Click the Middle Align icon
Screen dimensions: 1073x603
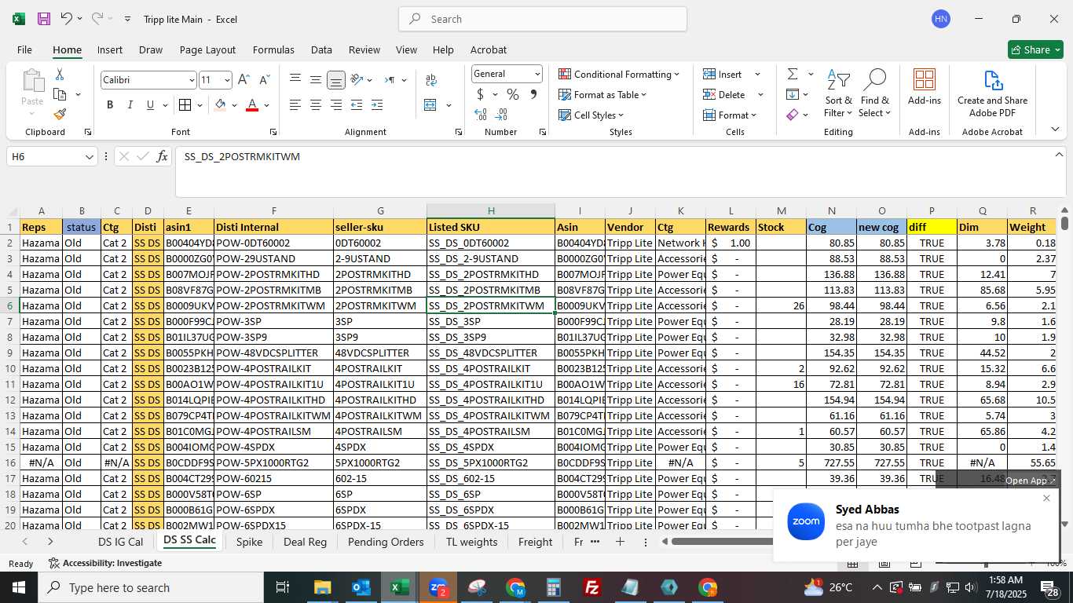click(x=315, y=80)
